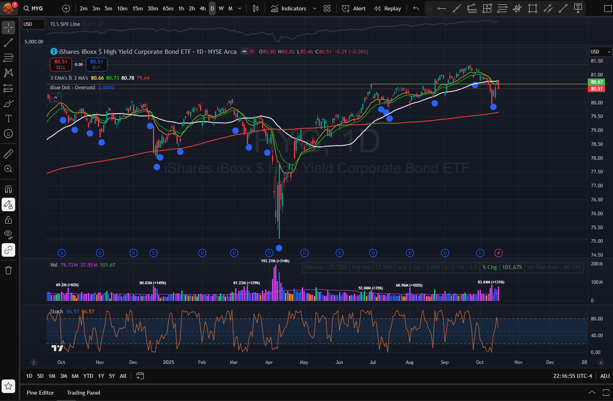Click the pink lightning earnings marker
The height and width of the screenshot is (401, 613).
(498, 253)
